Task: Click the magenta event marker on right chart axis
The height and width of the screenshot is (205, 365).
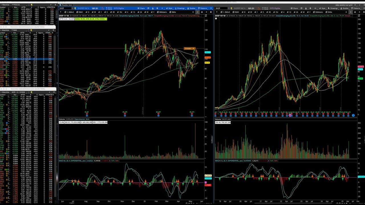Action: (x=290, y=115)
